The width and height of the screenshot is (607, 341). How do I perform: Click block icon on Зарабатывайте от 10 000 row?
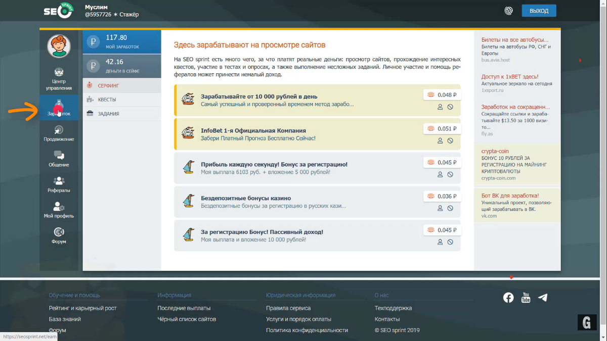[x=450, y=107]
